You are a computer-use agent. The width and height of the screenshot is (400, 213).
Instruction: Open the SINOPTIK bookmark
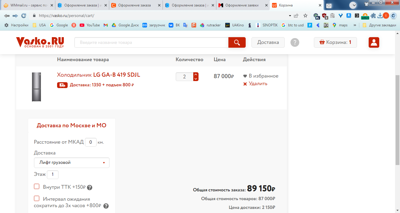(x=267, y=25)
